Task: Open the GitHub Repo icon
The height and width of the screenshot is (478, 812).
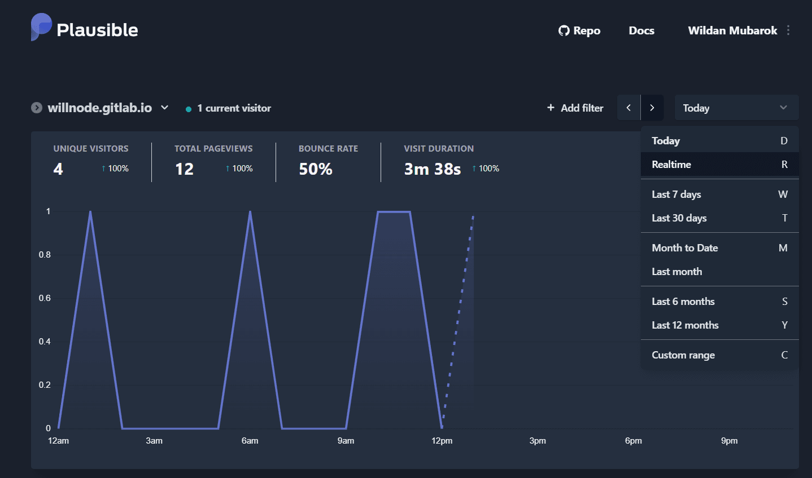Action: click(564, 30)
